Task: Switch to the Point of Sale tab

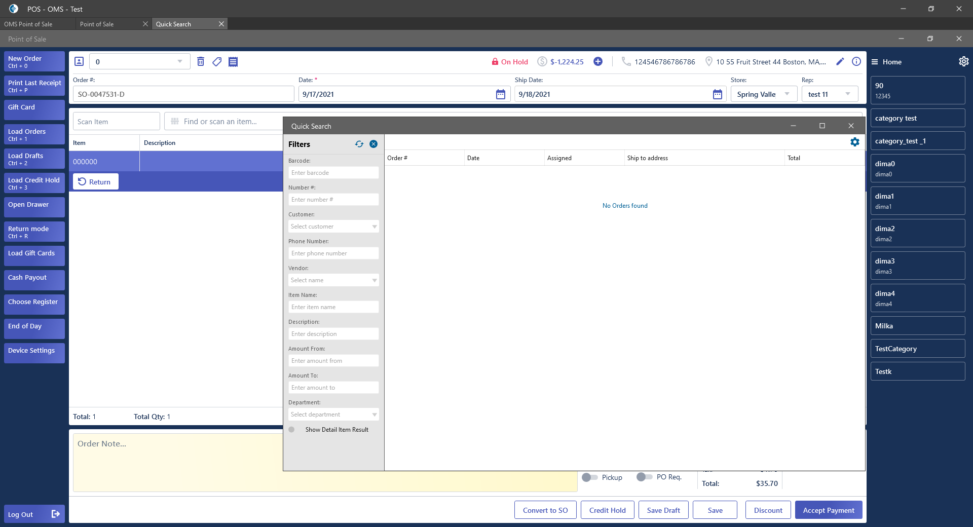Action: pyautogui.click(x=97, y=24)
